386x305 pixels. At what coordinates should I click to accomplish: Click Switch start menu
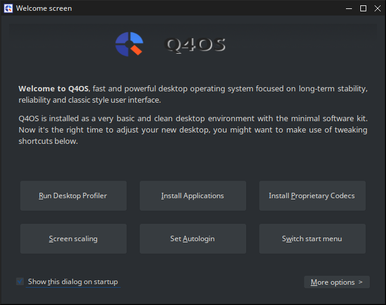312,239
